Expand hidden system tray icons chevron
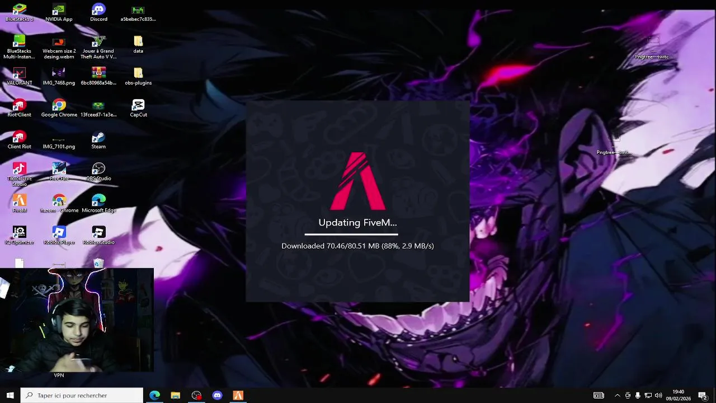Screen dimensions: 716x403 click(x=617, y=395)
